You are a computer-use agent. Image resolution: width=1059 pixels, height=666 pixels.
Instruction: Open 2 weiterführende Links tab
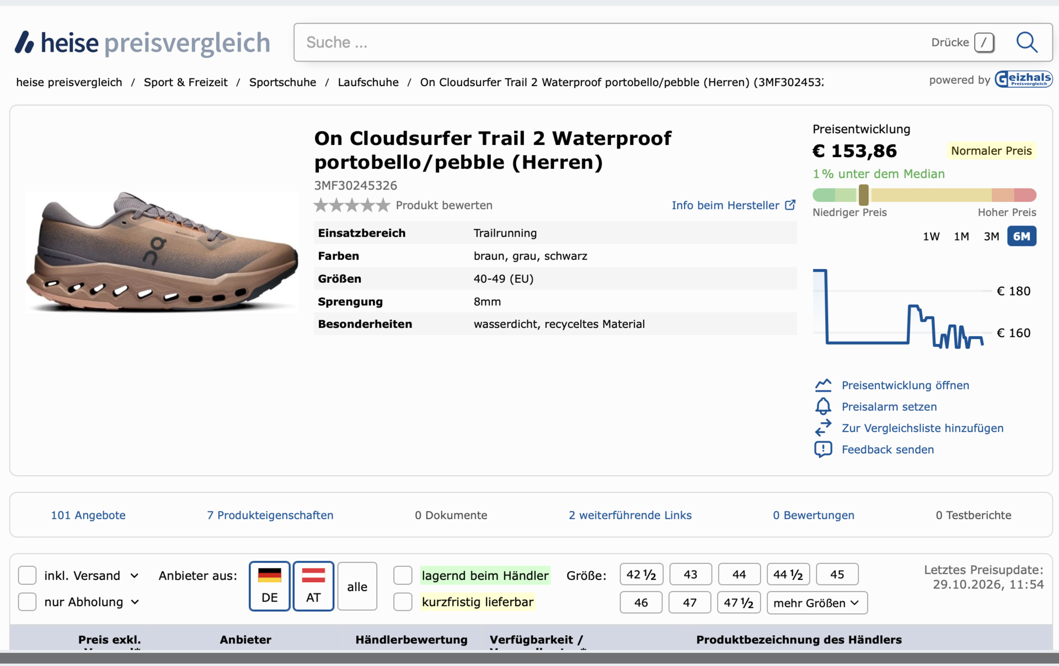[630, 515]
